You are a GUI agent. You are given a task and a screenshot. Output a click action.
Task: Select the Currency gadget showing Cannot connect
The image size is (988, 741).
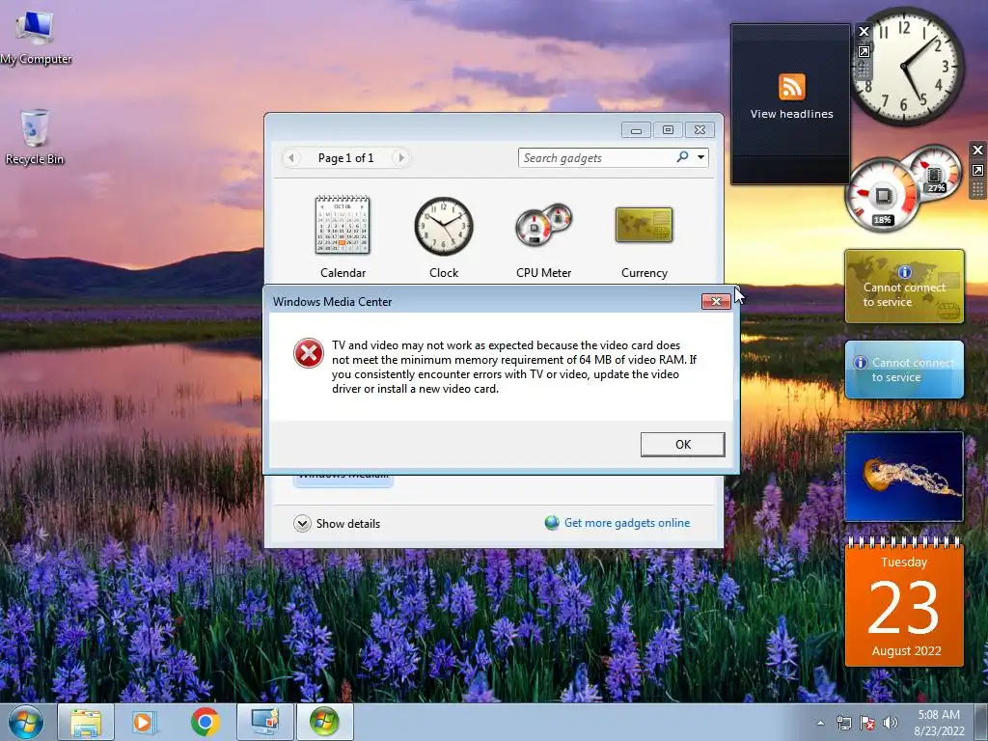pyautogui.click(x=904, y=286)
